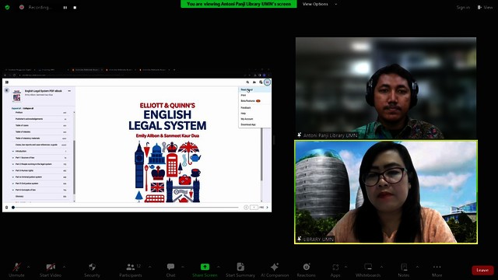
Task: Expand Part 5 Civil justice system
Action: (x=13, y=184)
